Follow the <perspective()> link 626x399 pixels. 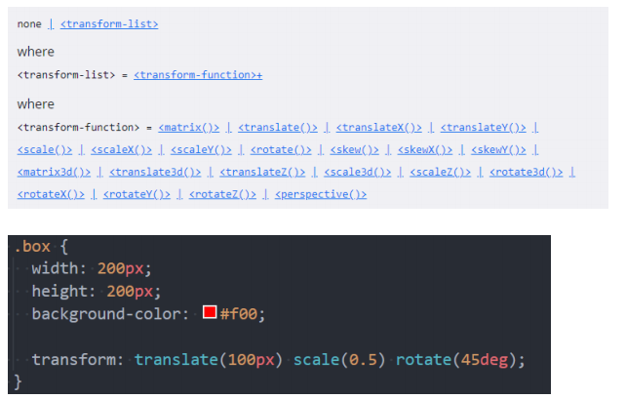pyautogui.click(x=321, y=194)
